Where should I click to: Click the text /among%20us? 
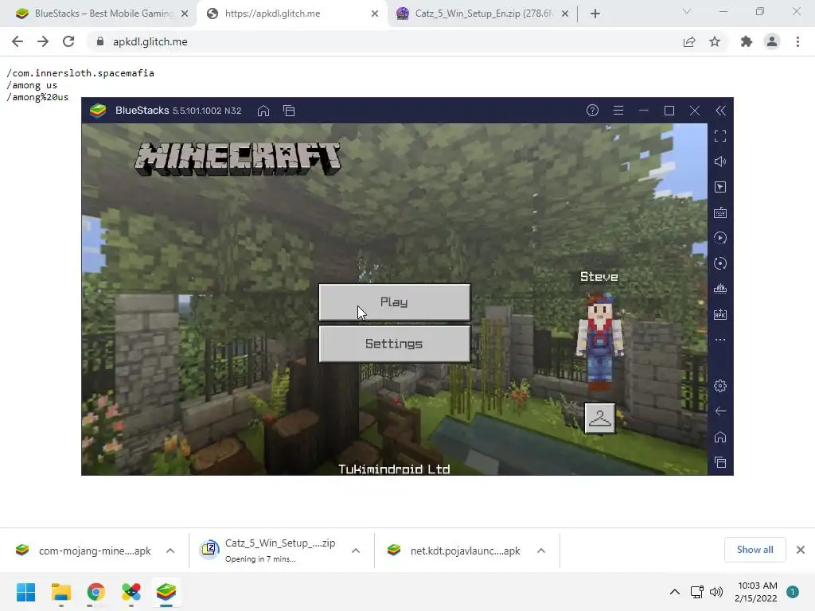[x=37, y=97]
